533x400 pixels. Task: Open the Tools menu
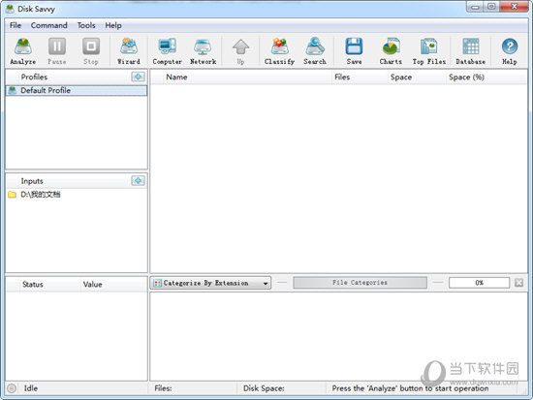click(86, 25)
